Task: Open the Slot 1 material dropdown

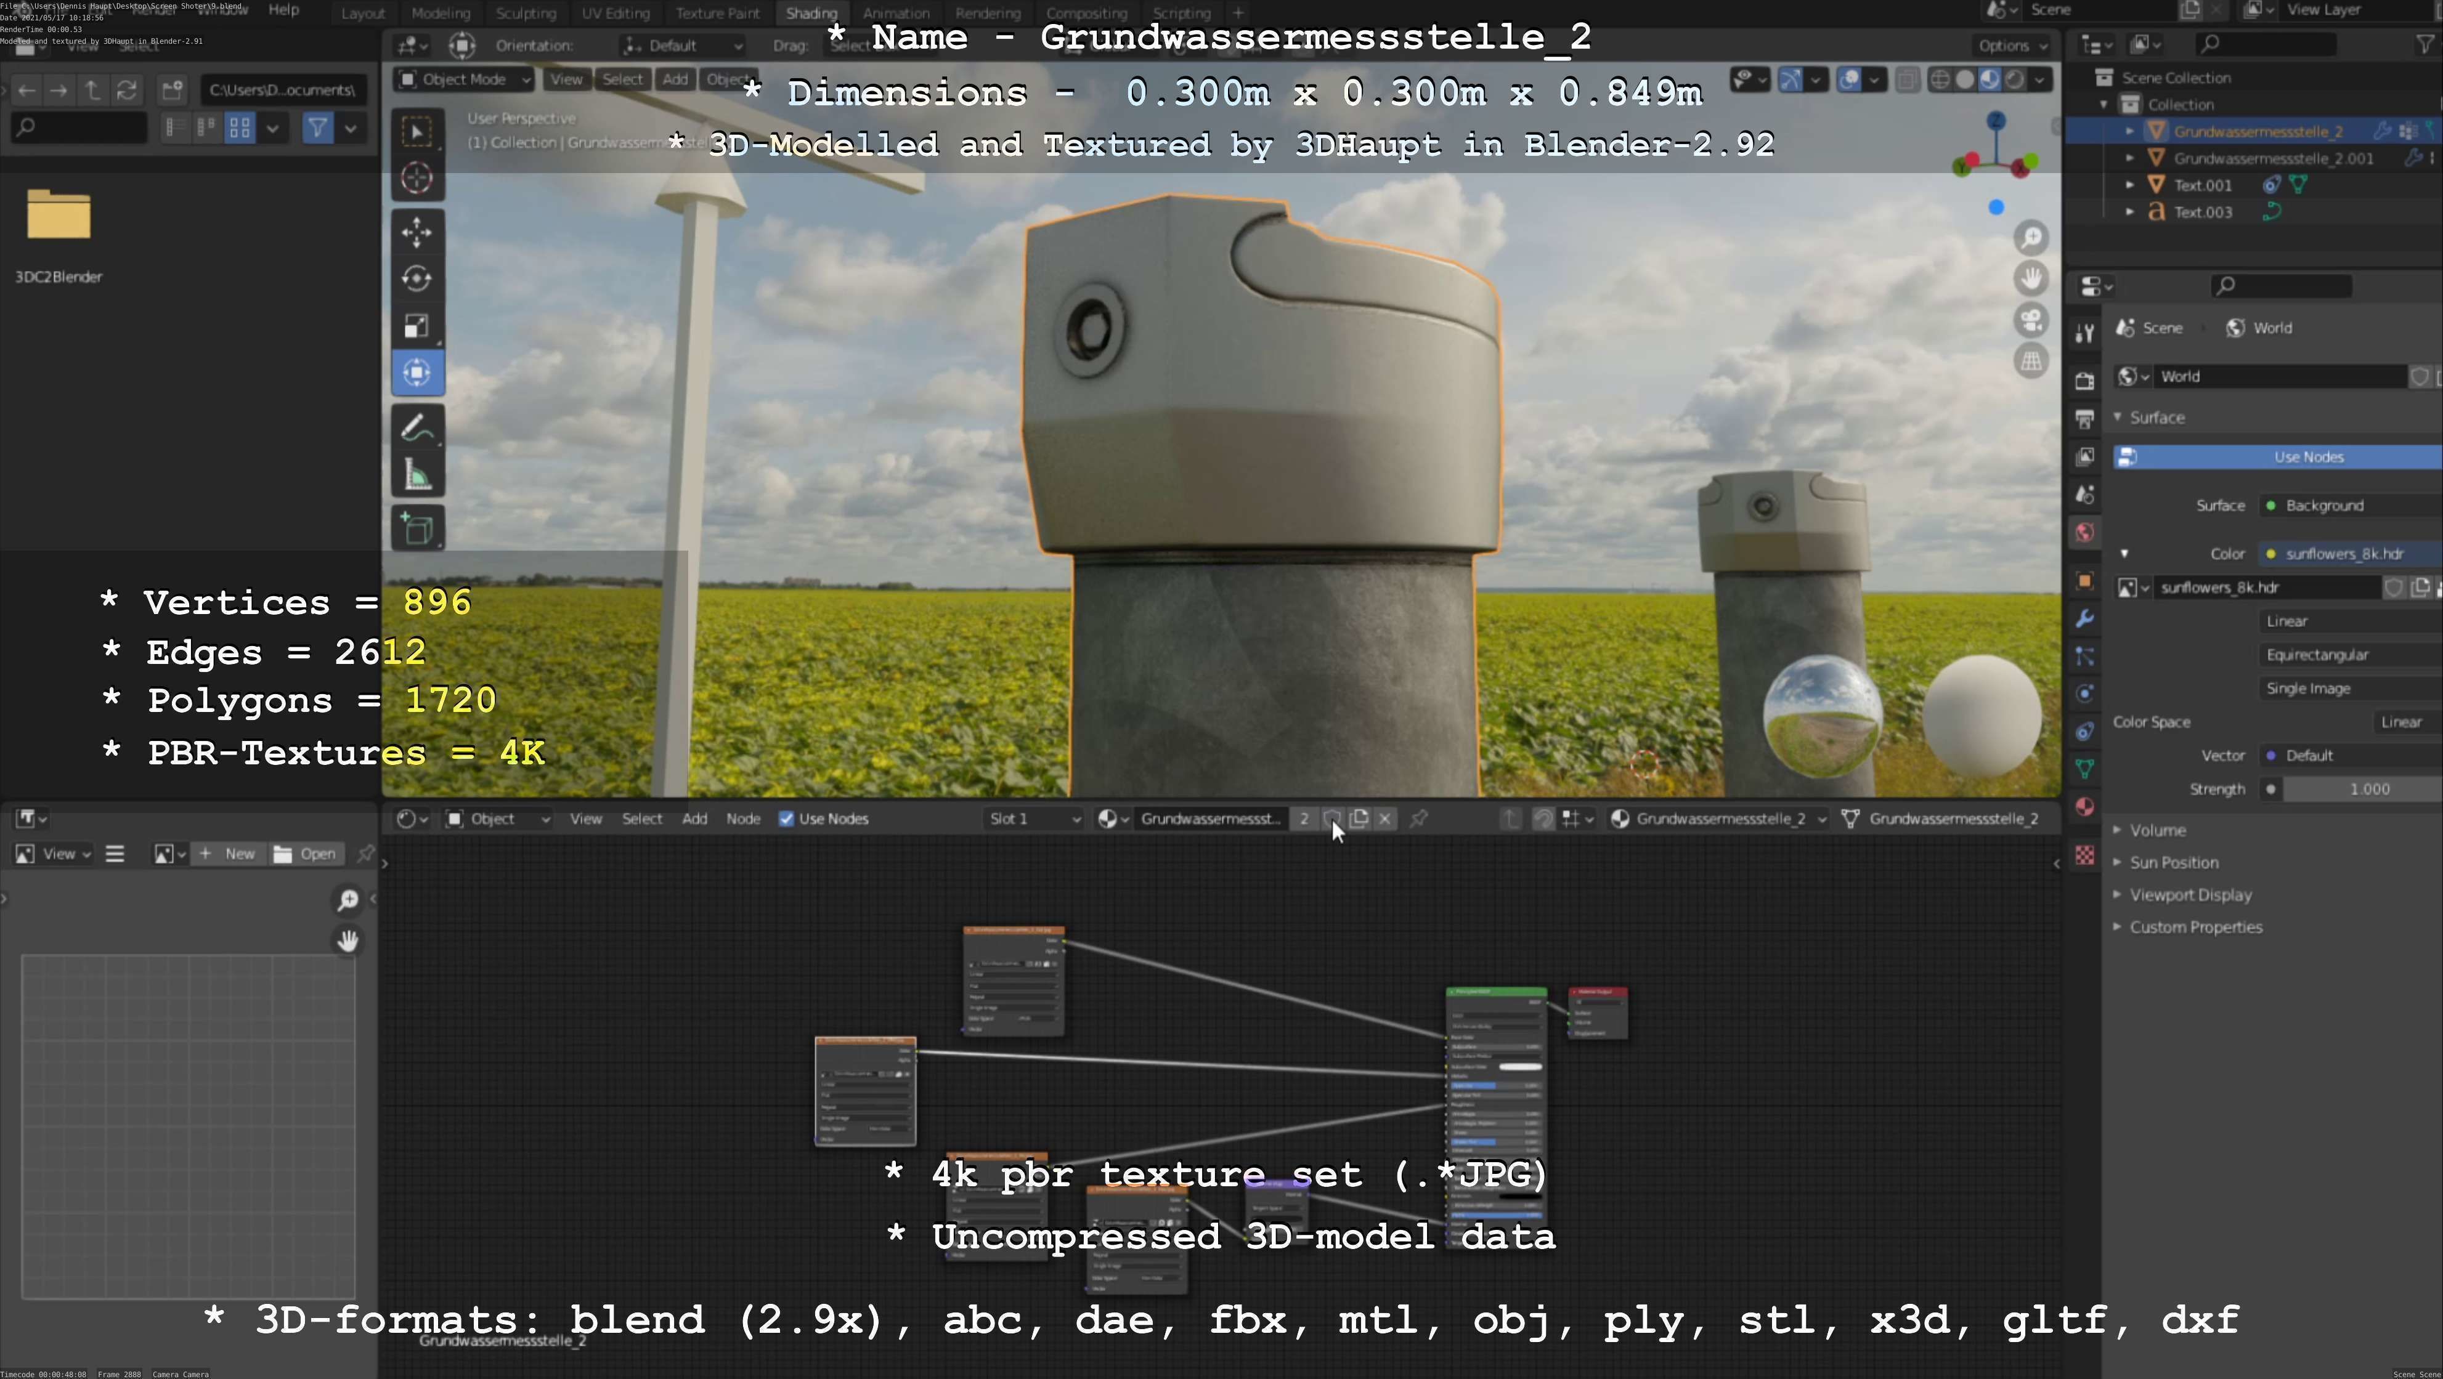Action: coord(1033,819)
